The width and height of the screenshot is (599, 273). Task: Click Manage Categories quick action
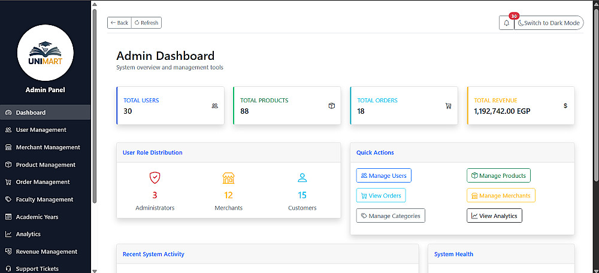coord(391,216)
